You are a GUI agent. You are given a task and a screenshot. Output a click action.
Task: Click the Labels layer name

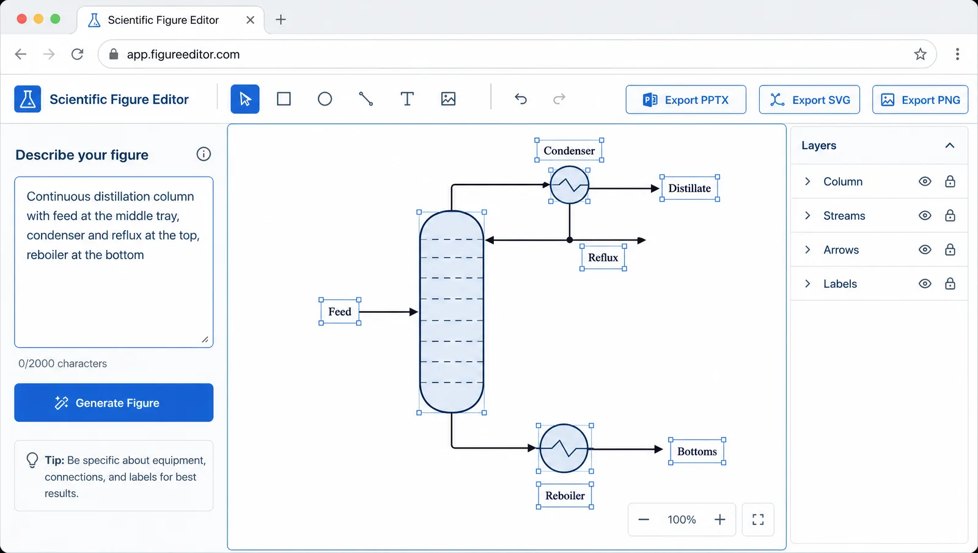tap(840, 284)
